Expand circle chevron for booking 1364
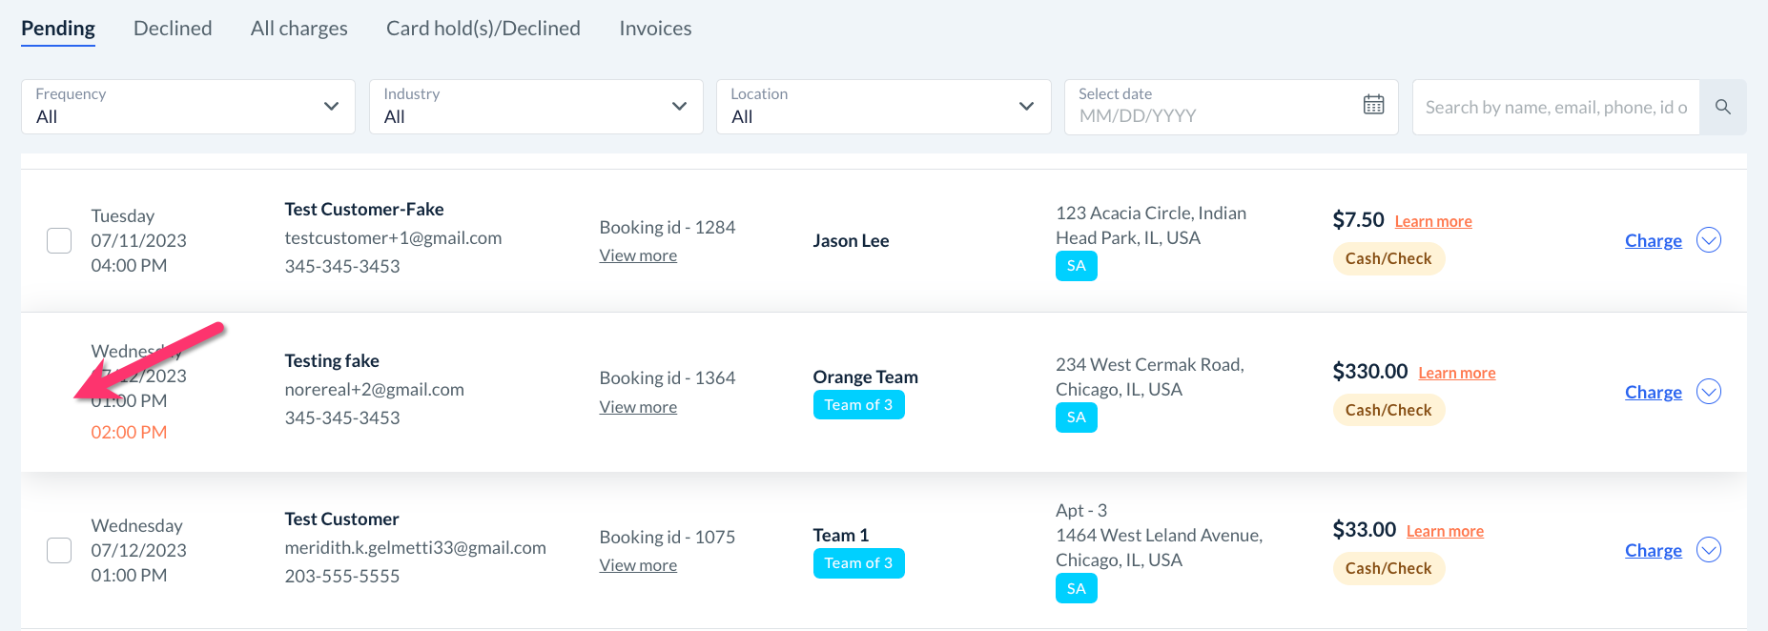The height and width of the screenshot is (631, 1768). point(1709,392)
